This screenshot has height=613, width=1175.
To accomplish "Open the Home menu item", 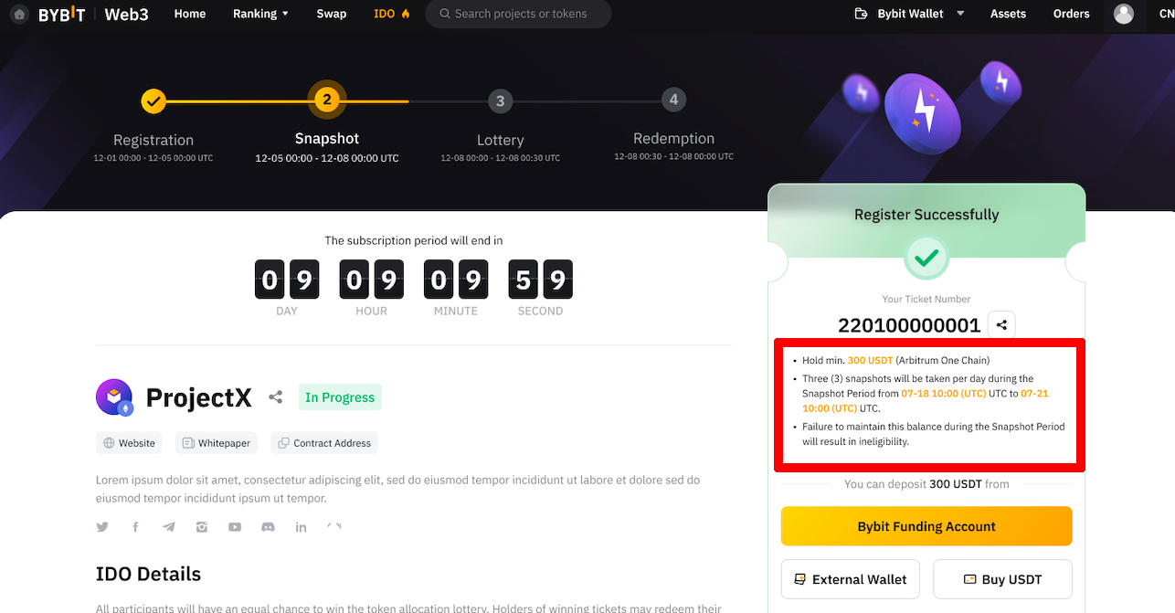I will 190,14.
